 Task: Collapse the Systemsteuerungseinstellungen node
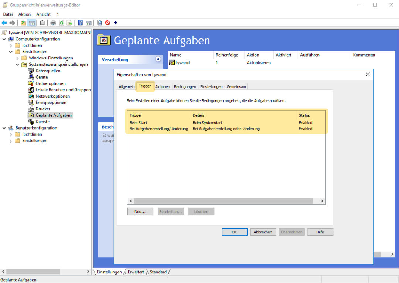pyautogui.click(x=17, y=65)
